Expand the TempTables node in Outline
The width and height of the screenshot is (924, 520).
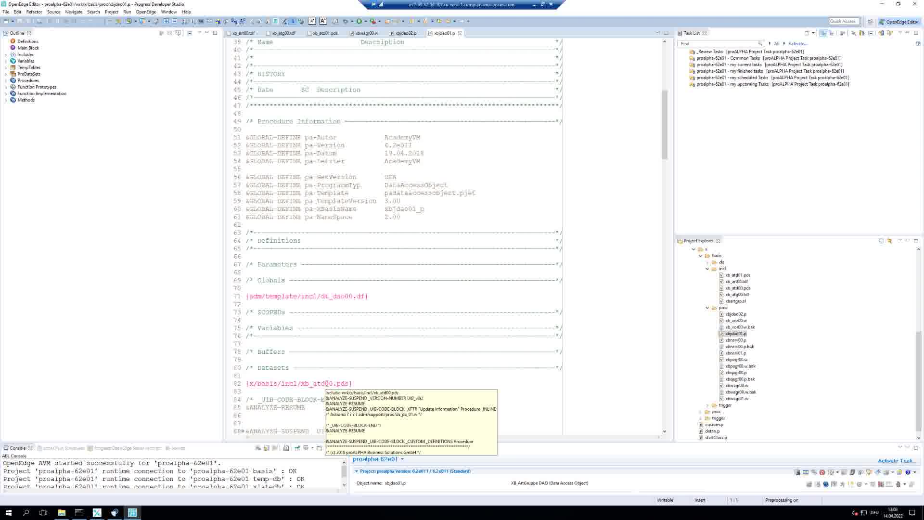[6, 68]
